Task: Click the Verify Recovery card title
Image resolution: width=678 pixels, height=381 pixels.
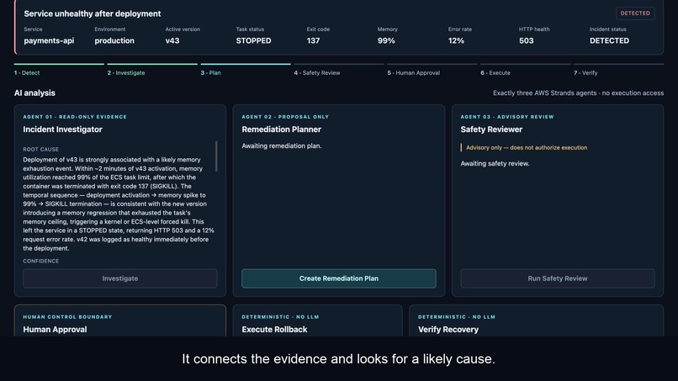Action: (x=448, y=330)
